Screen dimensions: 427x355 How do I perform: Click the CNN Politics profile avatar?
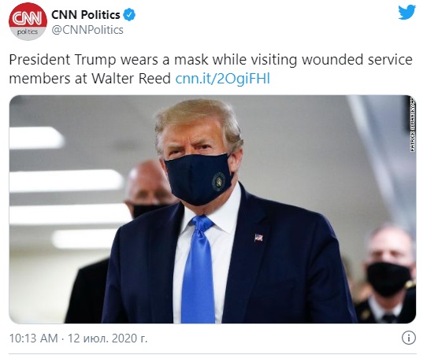pos(28,22)
